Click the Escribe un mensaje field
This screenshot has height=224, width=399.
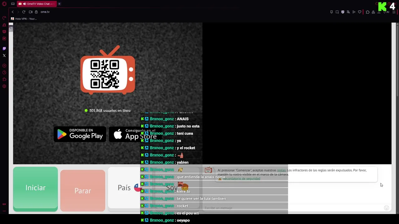(x=293, y=208)
